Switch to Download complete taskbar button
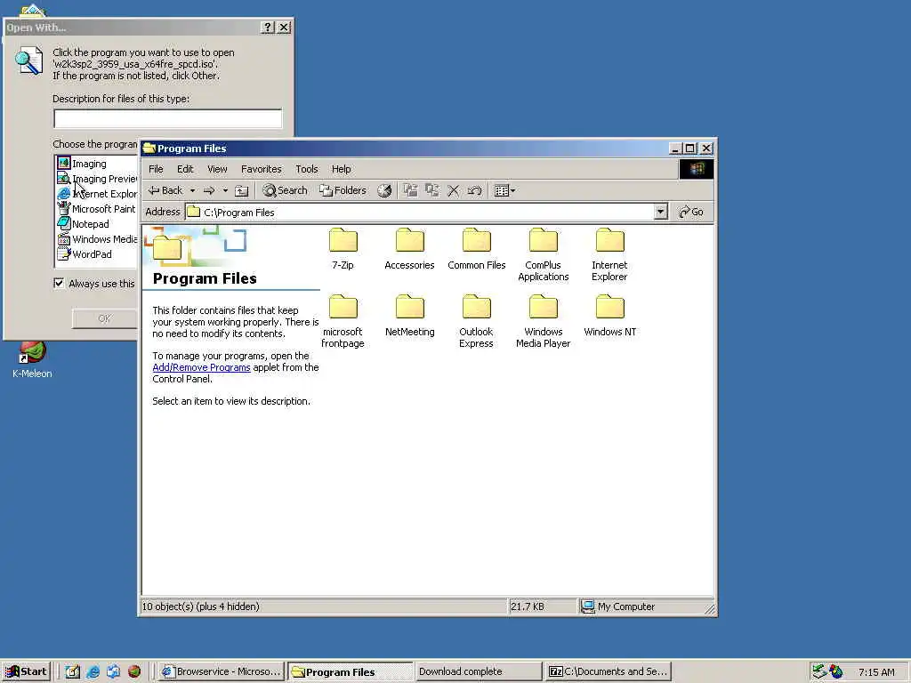This screenshot has height=683, width=911. [x=478, y=671]
